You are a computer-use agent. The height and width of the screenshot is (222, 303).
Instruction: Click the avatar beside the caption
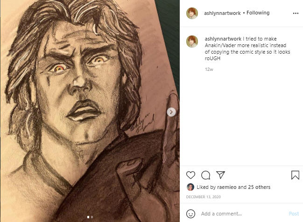coord(192,41)
